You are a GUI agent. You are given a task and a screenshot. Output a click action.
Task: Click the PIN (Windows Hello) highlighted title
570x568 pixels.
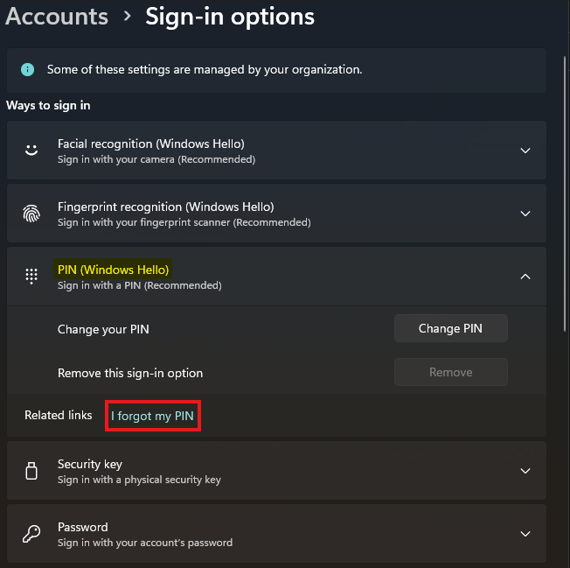point(113,270)
